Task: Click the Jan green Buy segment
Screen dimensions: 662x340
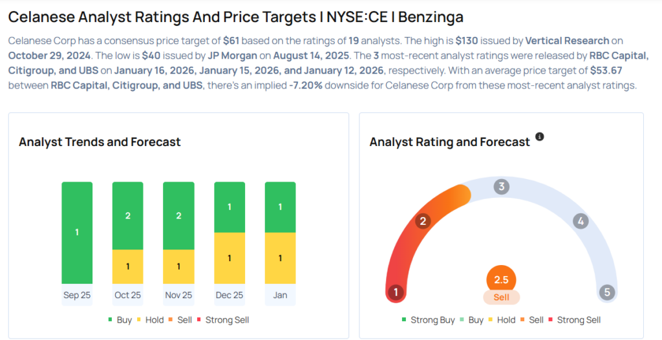Action: (280, 207)
